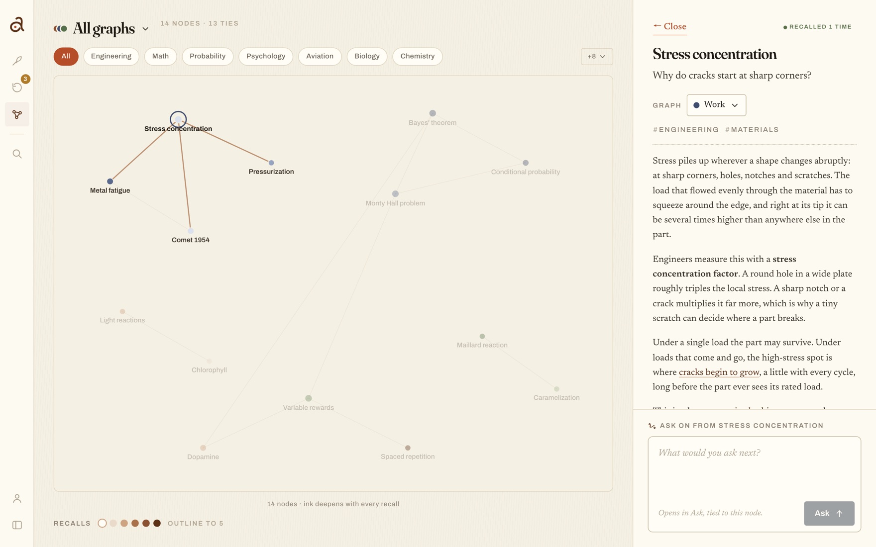The height and width of the screenshot is (547, 876).
Task: Click the Bayes' theorem node
Action: tap(433, 113)
